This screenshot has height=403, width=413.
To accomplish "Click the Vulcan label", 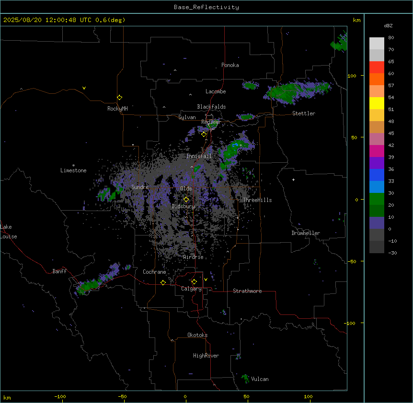I will click(x=260, y=379).
